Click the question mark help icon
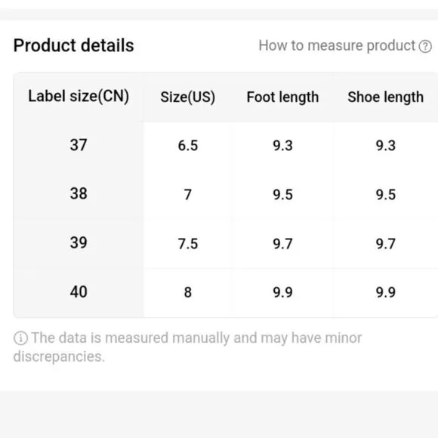Viewport: 438px width, 438px height. (x=425, y=46)
